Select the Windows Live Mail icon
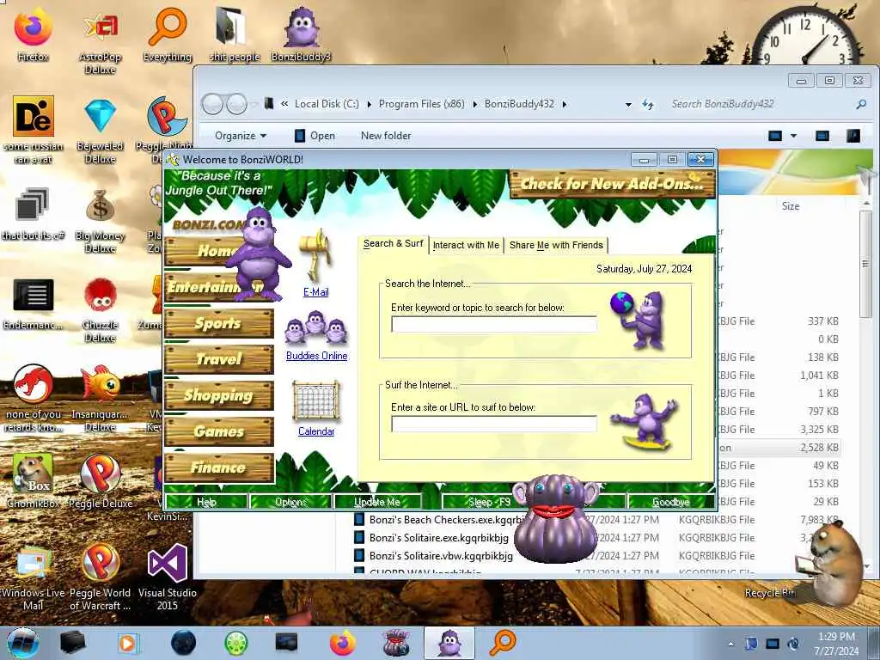Image resolution: width=880 pixels, height=660 pixels. [33, 564]
